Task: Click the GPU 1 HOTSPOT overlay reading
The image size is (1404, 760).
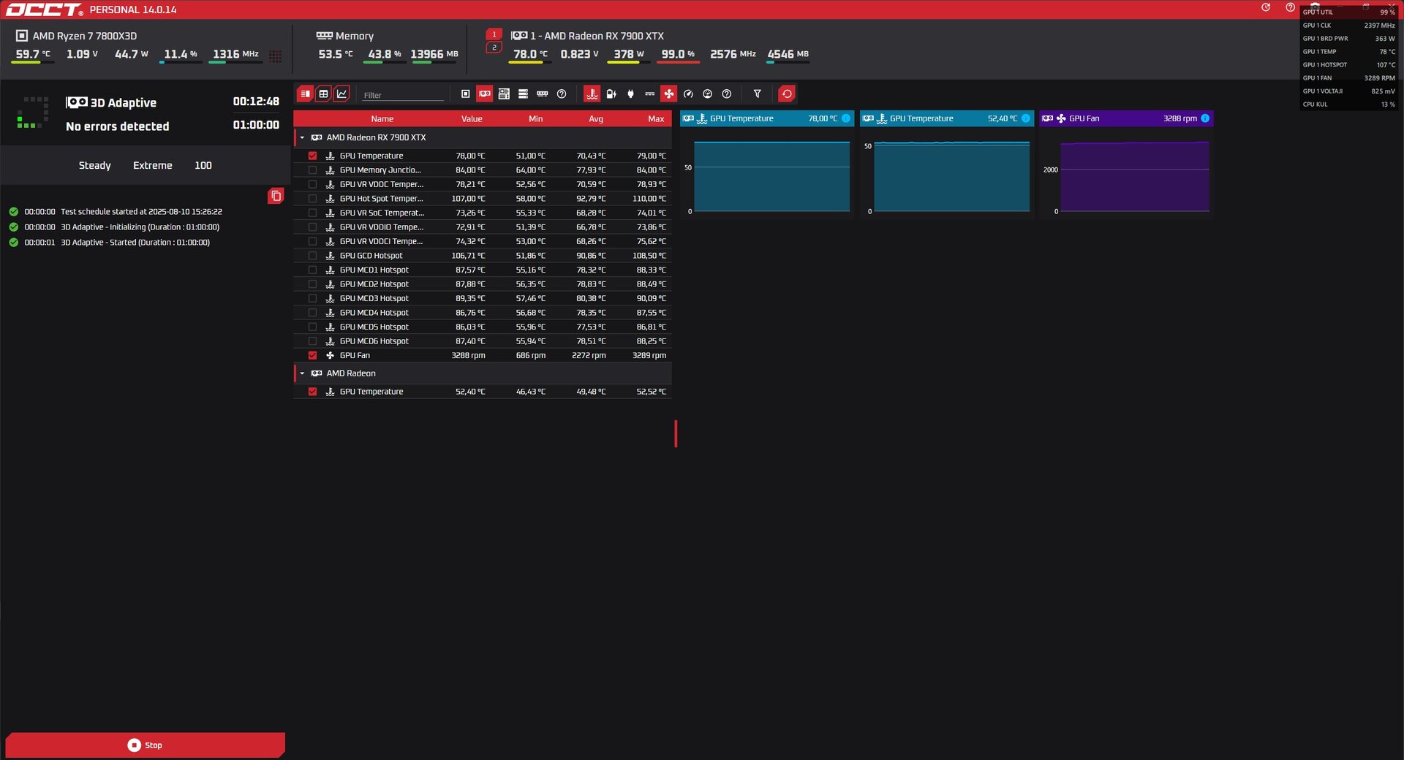Action: (x=1348, y=65)
